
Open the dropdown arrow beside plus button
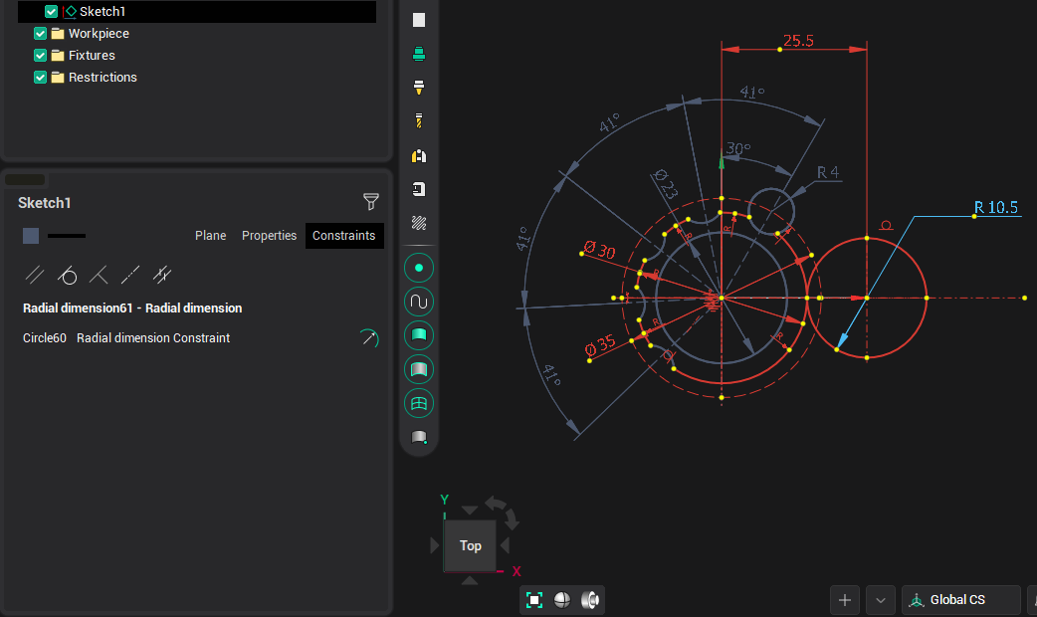click(880, 600)
